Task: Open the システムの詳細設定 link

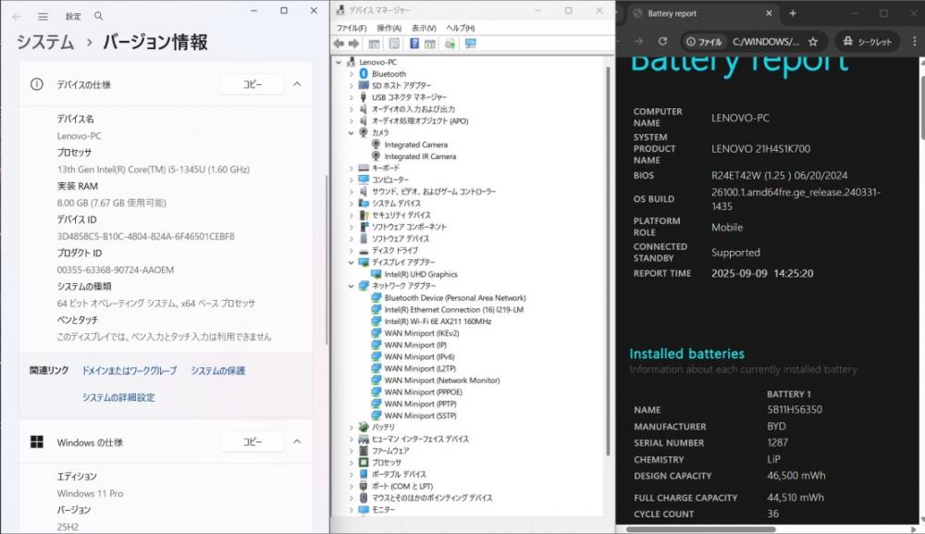Action: tap(118, 398)
